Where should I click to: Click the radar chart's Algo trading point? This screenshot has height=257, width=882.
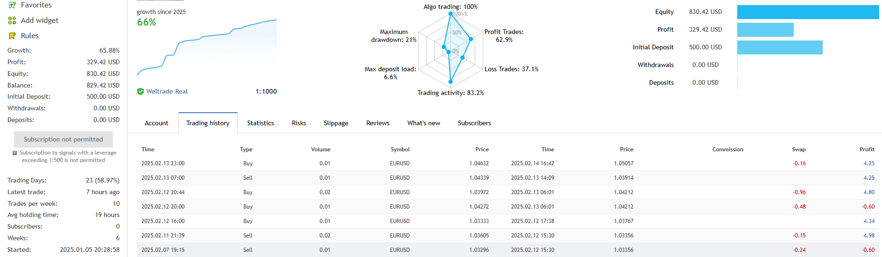point(451,14)
